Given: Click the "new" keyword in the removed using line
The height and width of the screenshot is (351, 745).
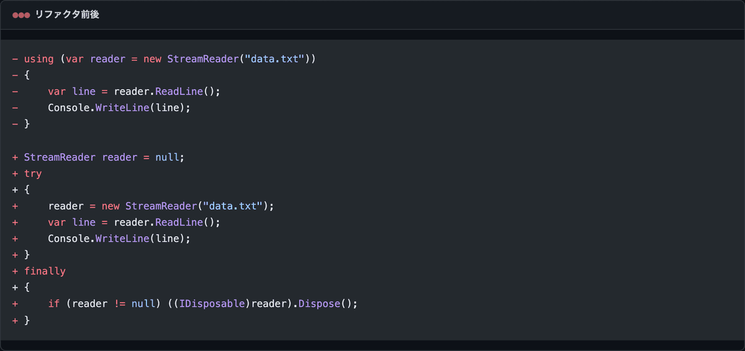Looking at the screenshot, I should (x=153, y=60).
